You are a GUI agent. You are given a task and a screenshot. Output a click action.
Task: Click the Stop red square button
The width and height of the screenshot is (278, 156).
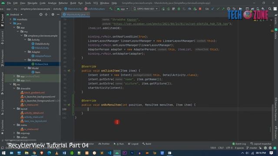(x=200, y=9)
